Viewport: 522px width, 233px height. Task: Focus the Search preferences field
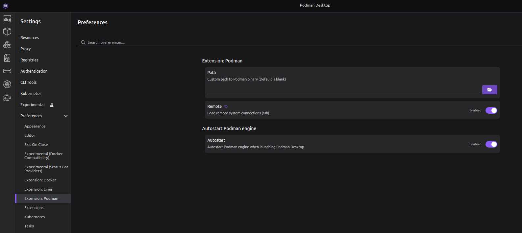coord(300,42)
